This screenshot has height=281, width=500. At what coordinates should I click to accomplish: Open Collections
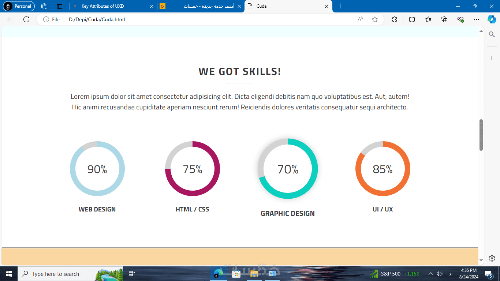coord(444,19)
